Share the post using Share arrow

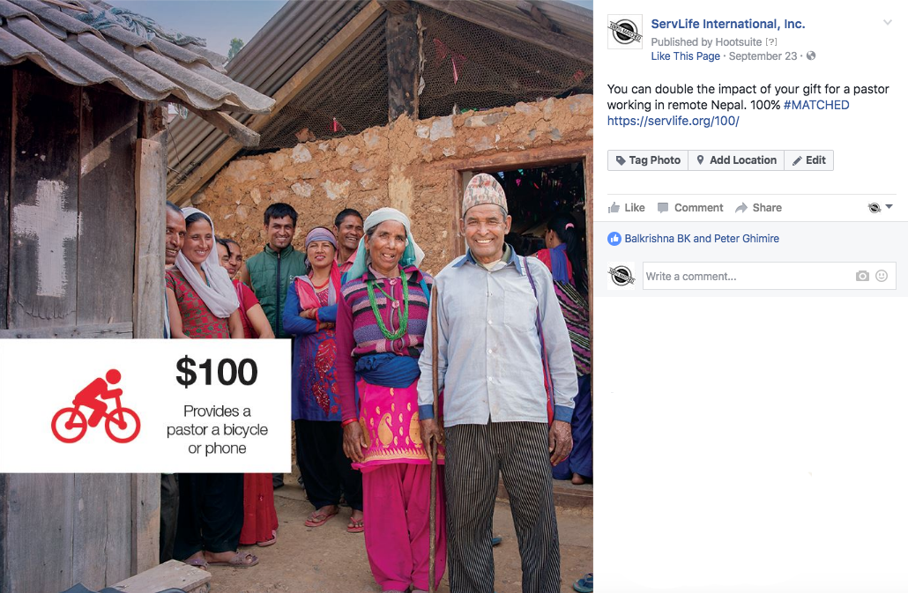click(x=759, y=208)
